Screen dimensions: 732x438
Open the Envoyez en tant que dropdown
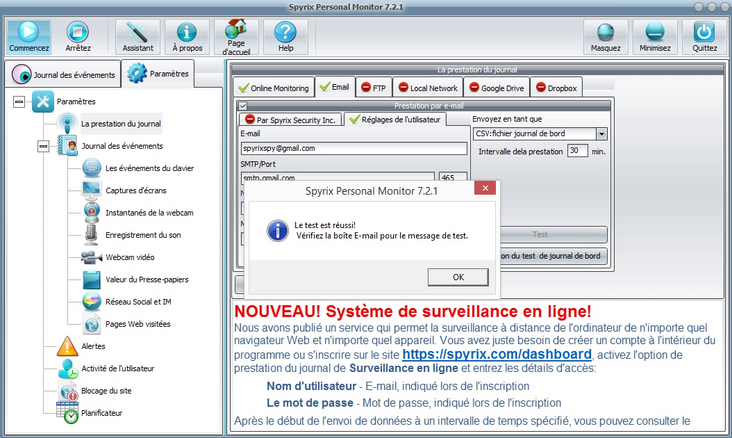(x=601, y=134)
